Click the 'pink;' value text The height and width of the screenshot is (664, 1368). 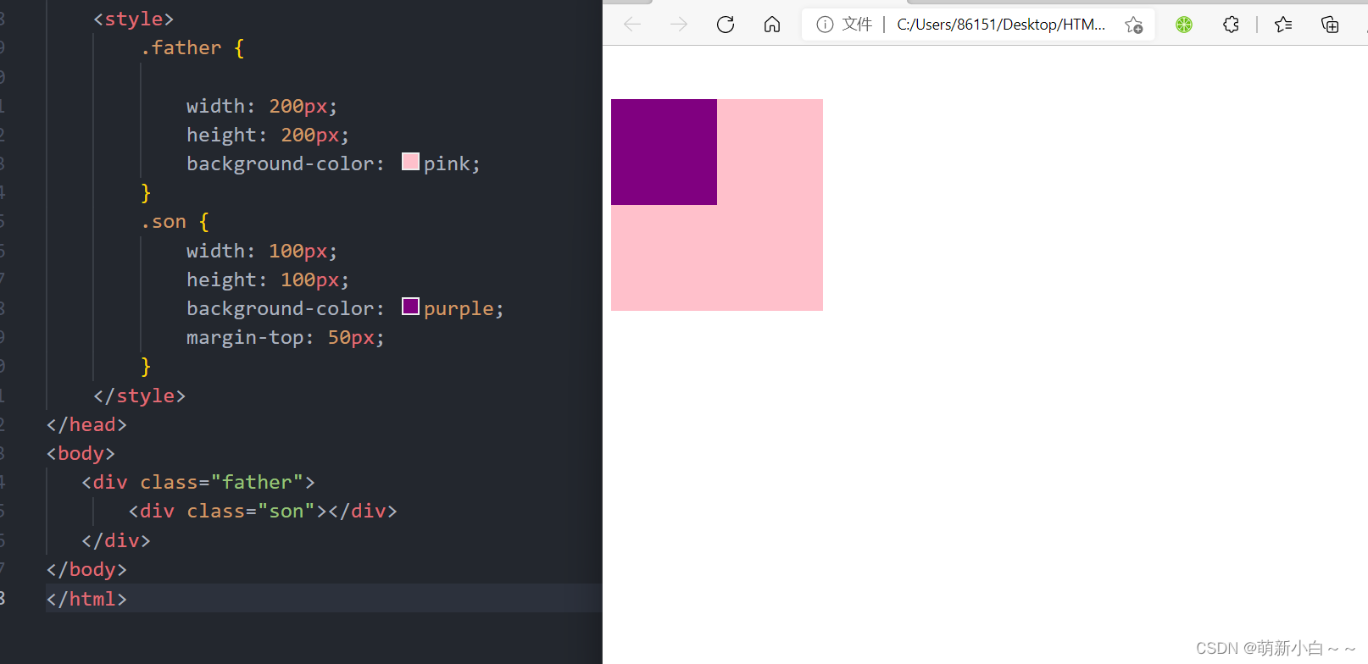point(452,164)
